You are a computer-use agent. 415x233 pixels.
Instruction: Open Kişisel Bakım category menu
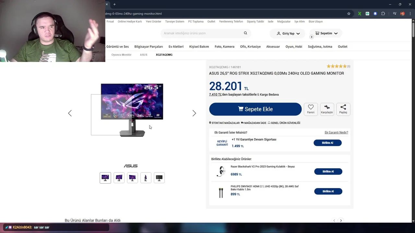click(x=199, y=47)
